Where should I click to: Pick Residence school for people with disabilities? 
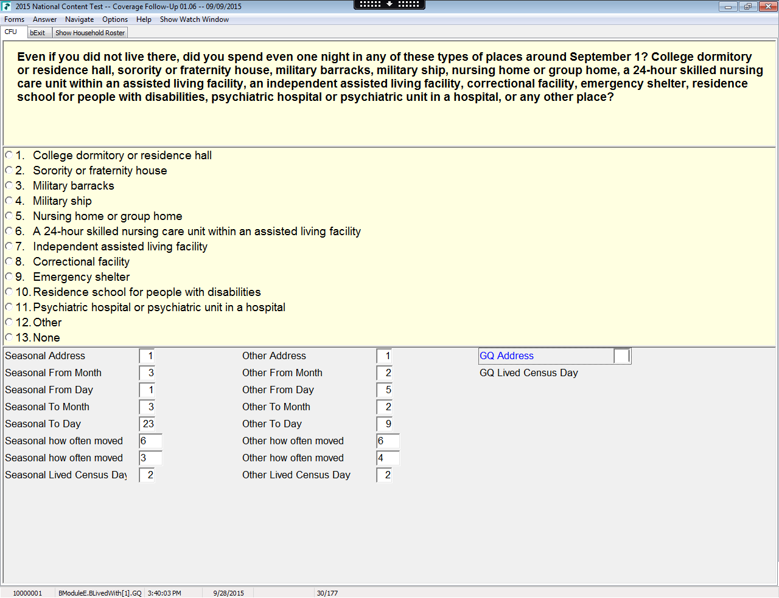9,292
